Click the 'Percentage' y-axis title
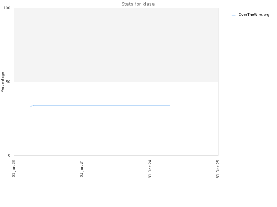Viewport: 277px width, 207px height. coord(3,82)
